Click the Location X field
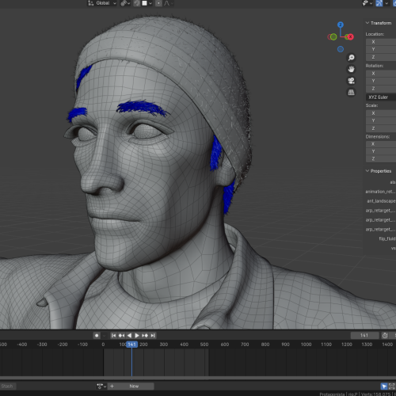The image size is (396, 396). 381,42
